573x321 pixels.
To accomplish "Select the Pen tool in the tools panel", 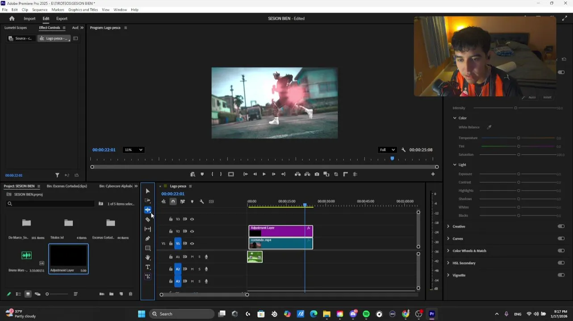I will pyautogui.click(x=148, y=239).
